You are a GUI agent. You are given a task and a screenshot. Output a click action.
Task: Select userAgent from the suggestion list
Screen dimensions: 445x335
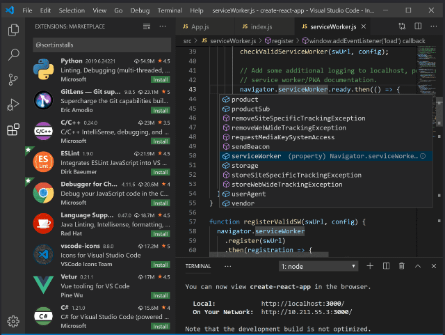pyautogui.click(x=249, y=194)
